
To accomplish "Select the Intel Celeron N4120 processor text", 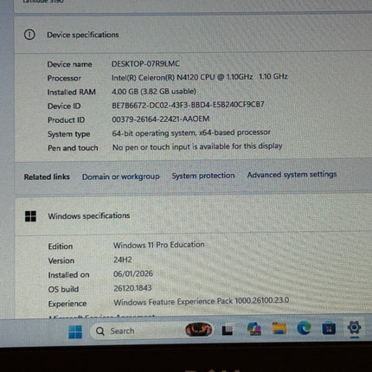I will 200,77.
